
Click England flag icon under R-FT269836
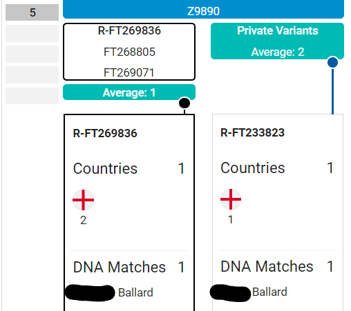click(83, 200)
